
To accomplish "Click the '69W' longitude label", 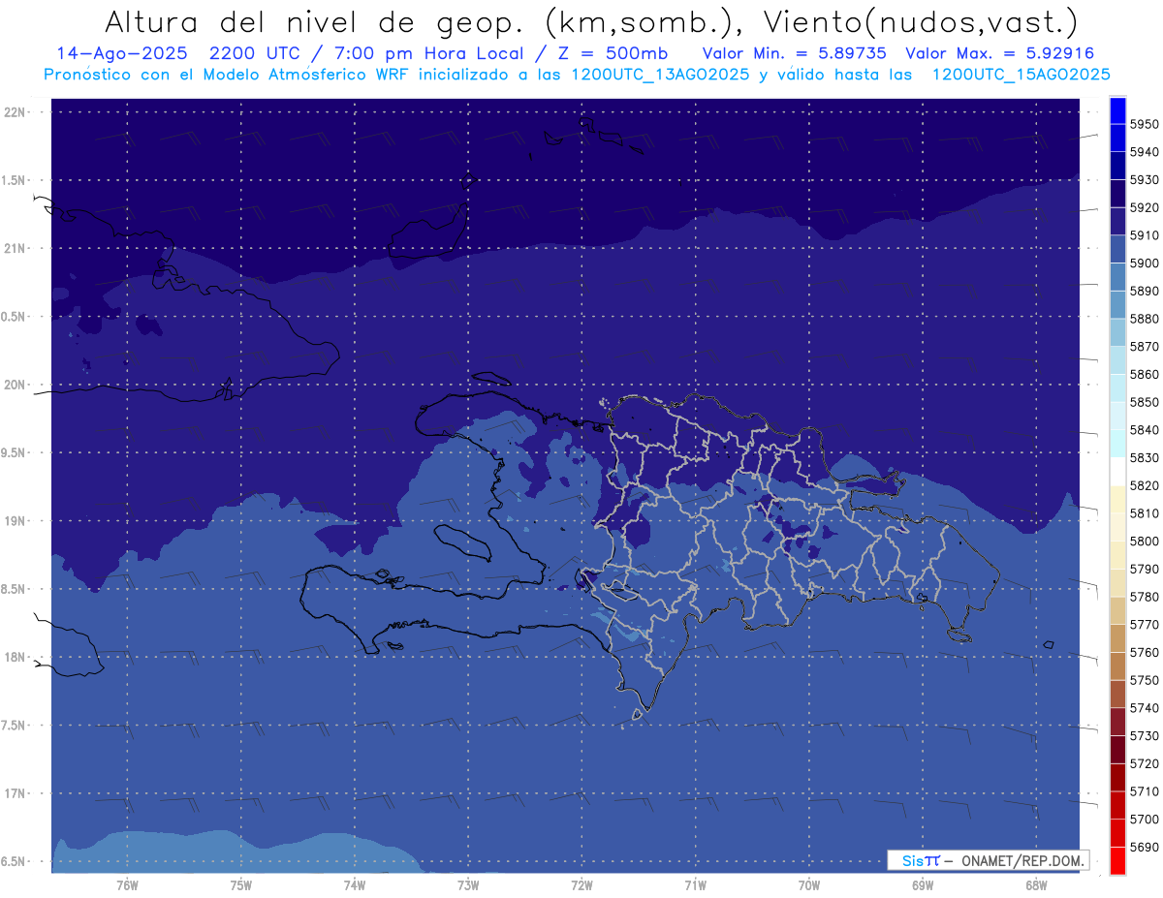I will 922,884.
